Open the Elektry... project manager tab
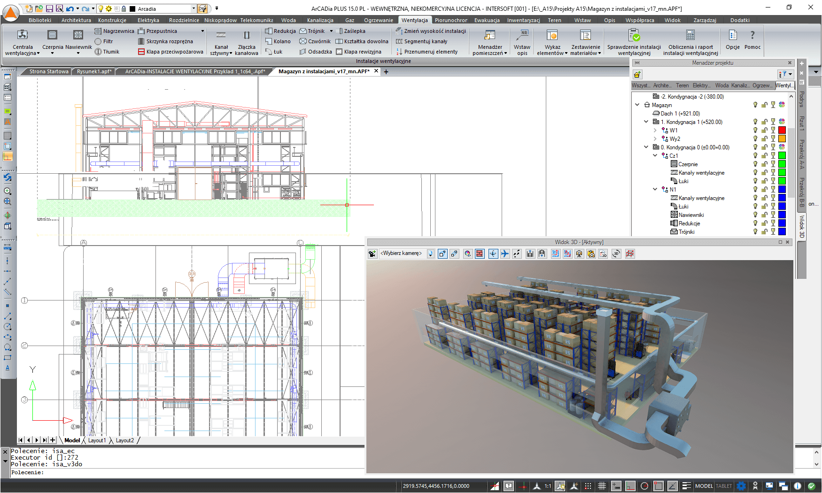 click(701, 85)
